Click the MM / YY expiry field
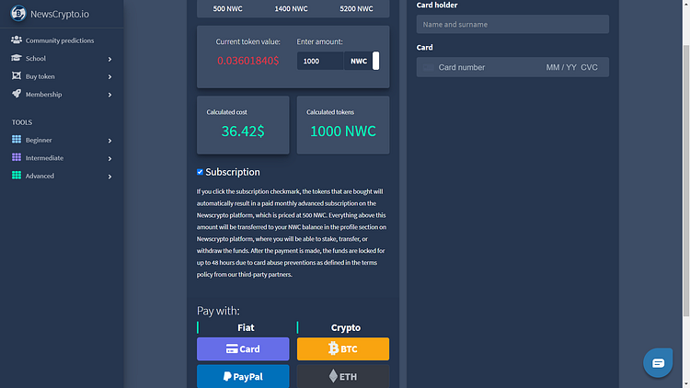The height and width of the screenshot is (388, 690). 561,67
